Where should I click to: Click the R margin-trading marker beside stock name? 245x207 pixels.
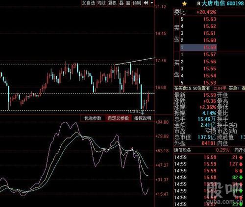click(198, 3)
